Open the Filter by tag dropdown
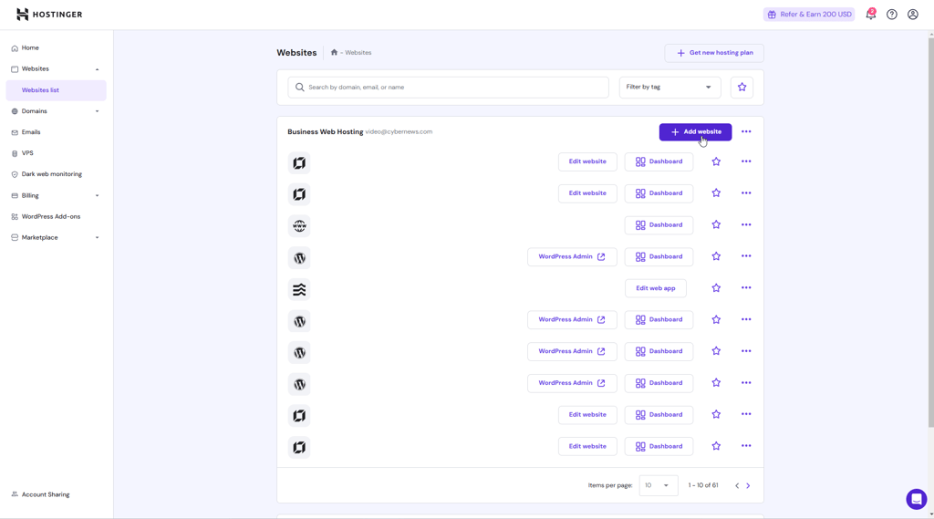Image resolution: width=934 pixels, height=519 pixels. click(669, 87)
